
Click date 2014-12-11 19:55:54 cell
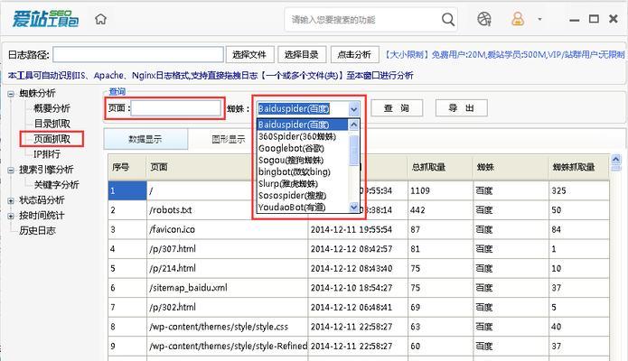tap(358, 229)
